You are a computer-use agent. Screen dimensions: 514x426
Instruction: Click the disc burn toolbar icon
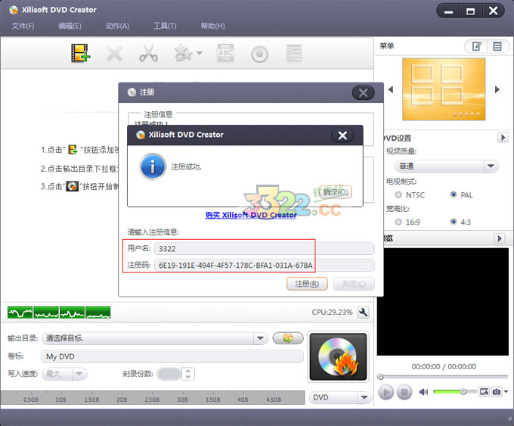(259, 54)
